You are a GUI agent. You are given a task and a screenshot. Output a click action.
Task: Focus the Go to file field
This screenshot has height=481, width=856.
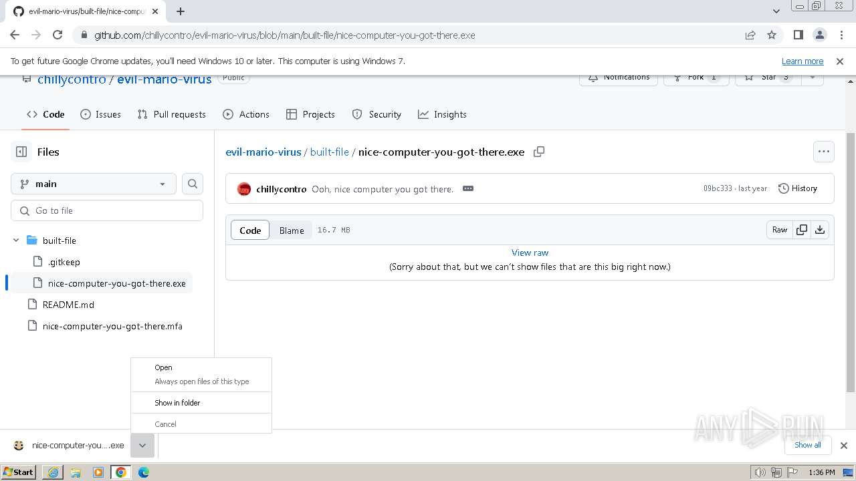click(107, 210)
